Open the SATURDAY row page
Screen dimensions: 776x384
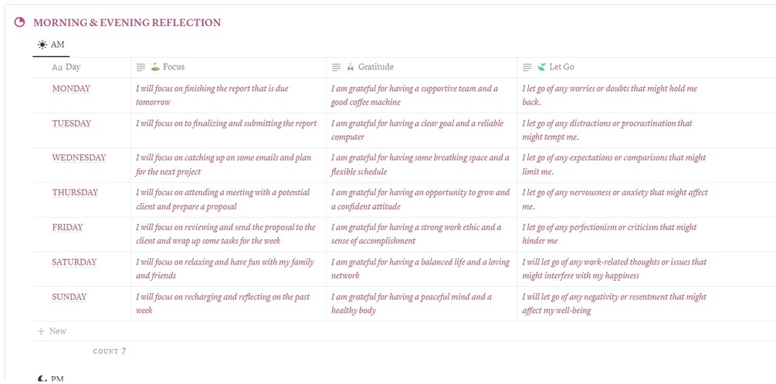tap(74, 262)
